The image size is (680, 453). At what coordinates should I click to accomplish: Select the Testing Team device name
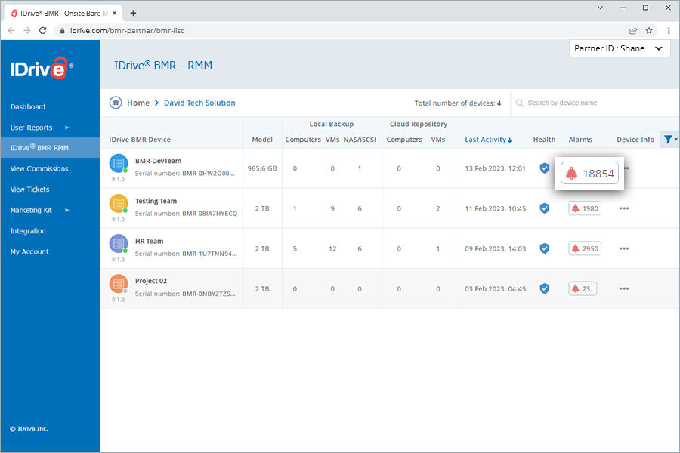pos(156,201)
